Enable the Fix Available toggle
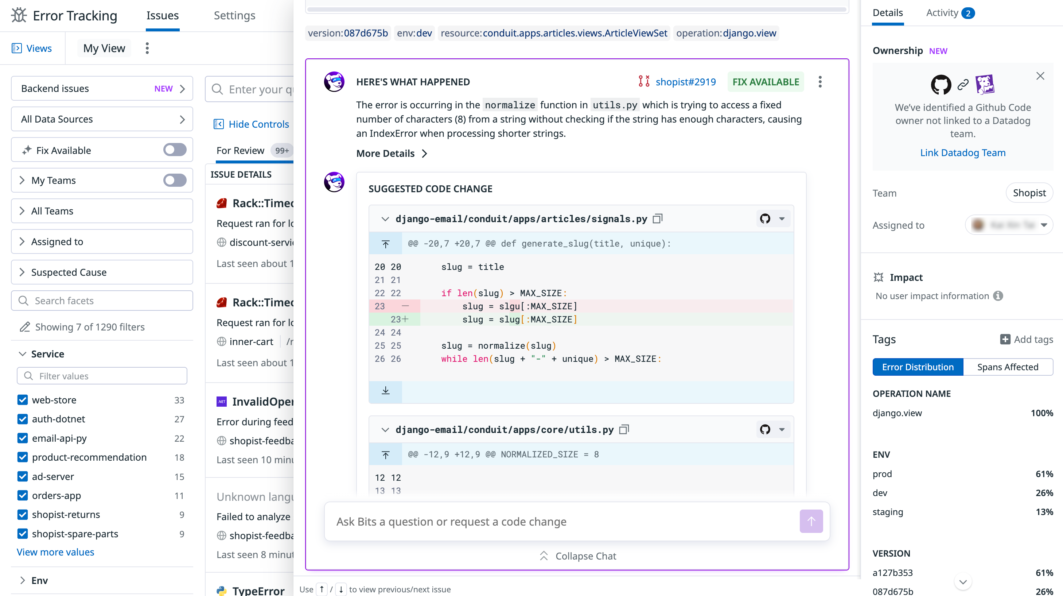The width and height of the screenshot is (1063, 596). point(175,150)
